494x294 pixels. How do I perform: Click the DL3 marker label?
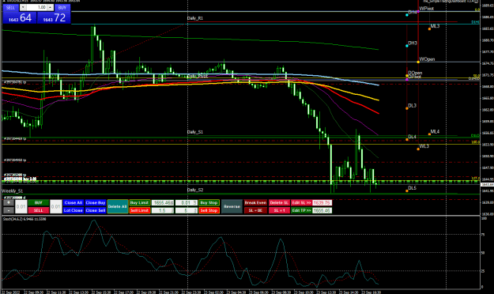point(412,105)
